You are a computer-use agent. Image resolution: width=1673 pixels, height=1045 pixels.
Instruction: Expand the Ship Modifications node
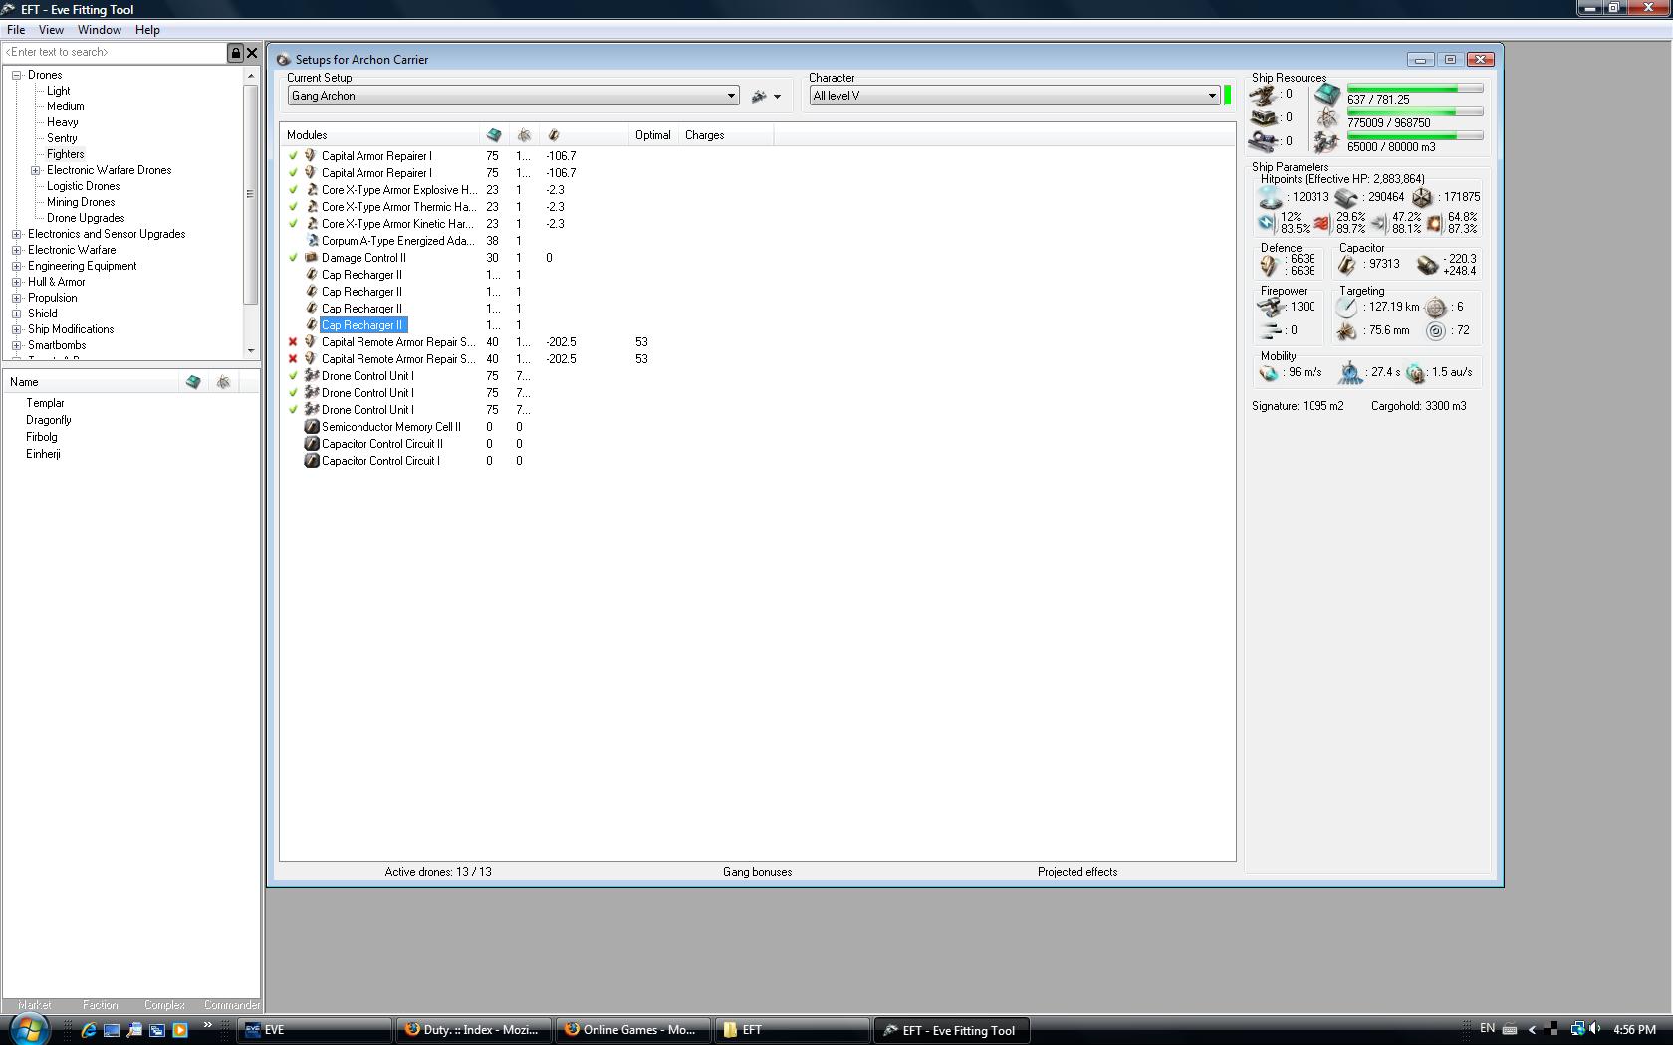(17, 329)
